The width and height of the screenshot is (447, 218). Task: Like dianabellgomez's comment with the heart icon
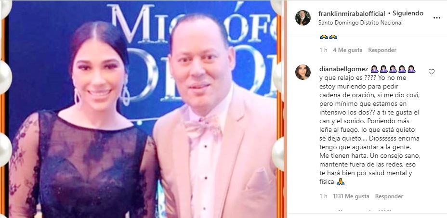pos(431,72)
